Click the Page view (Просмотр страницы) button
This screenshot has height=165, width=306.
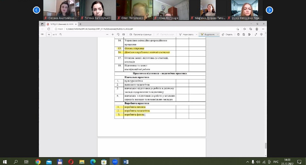coord(141,34)
